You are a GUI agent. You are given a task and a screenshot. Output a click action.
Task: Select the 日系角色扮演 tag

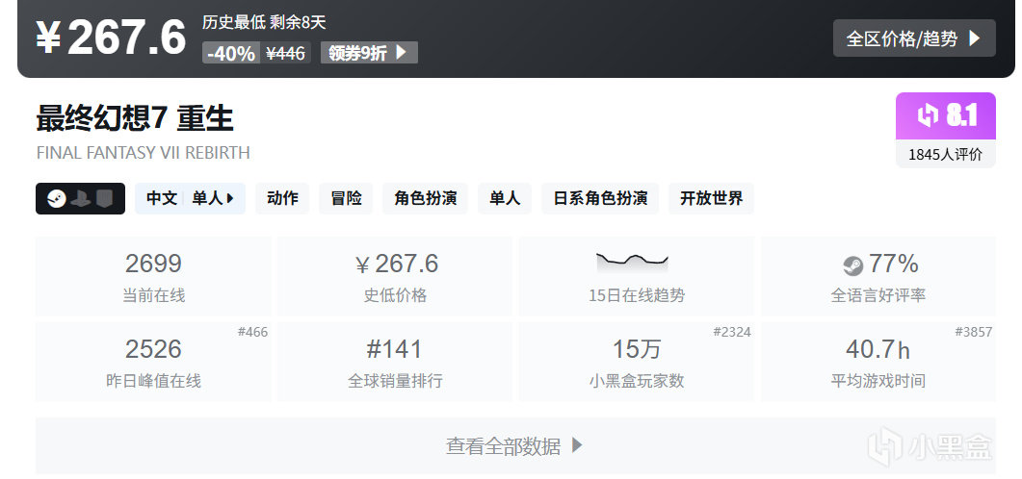click(x=600, y=198)
